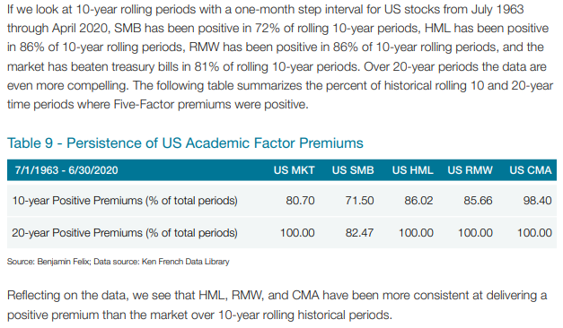Click the Benjamin Felix source name

[x=63, y=262]
